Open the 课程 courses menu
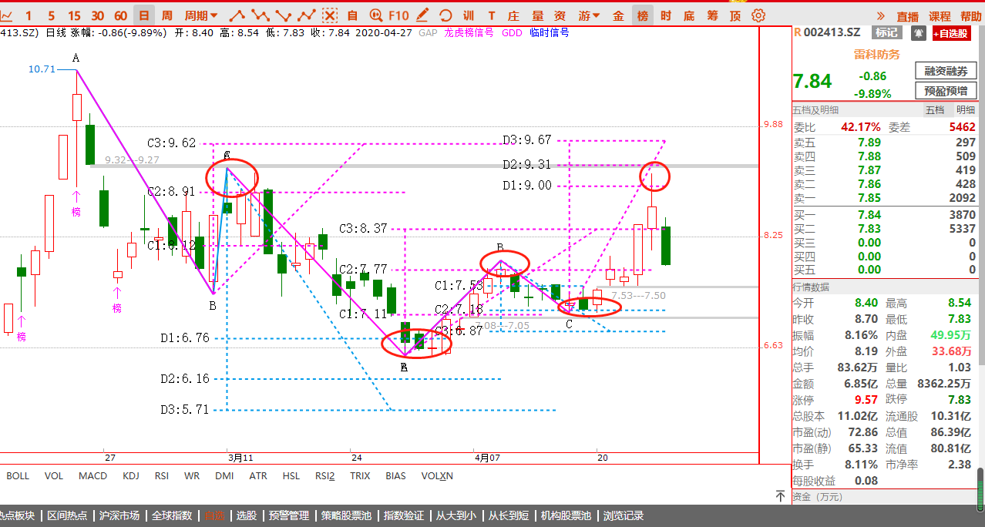The height and width of the screenshot is (527, 985). [x=940, y=16]
